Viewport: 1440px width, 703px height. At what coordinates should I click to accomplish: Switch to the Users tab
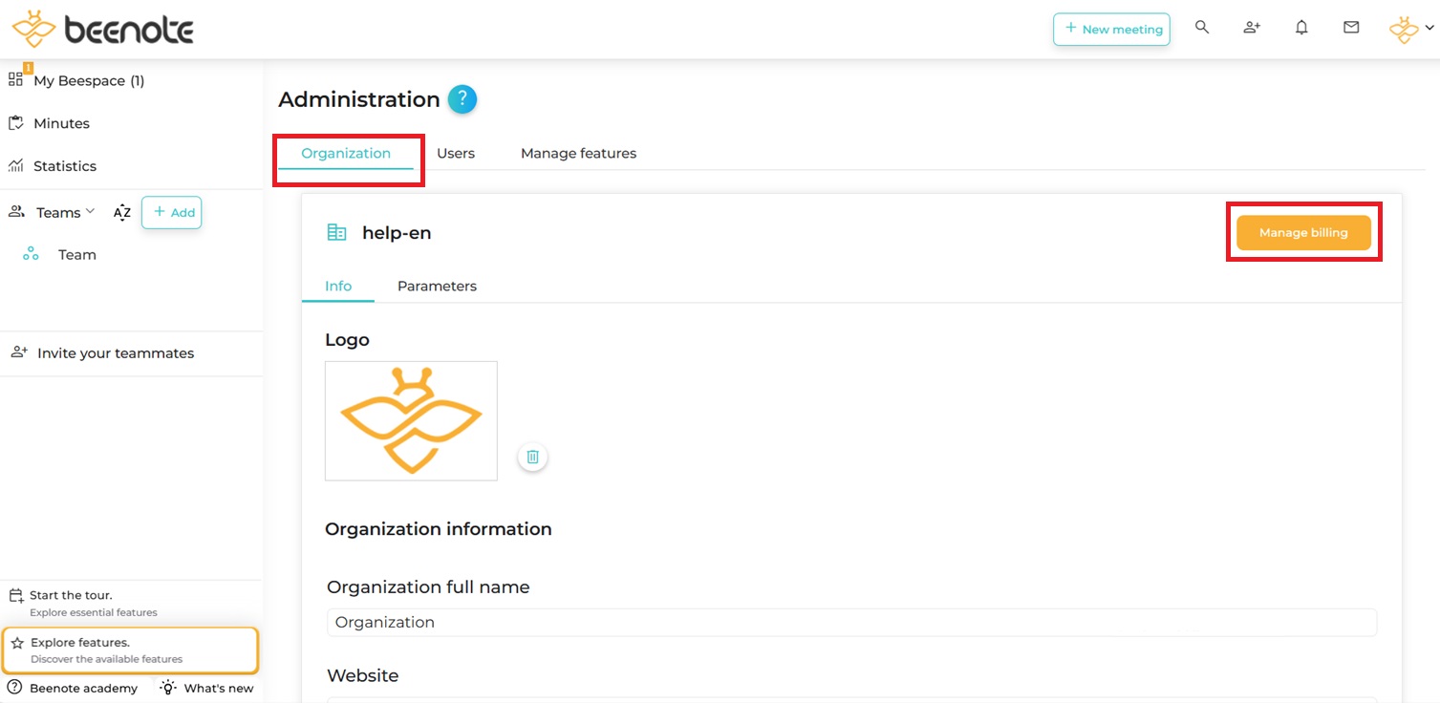[x=456, y=153]
